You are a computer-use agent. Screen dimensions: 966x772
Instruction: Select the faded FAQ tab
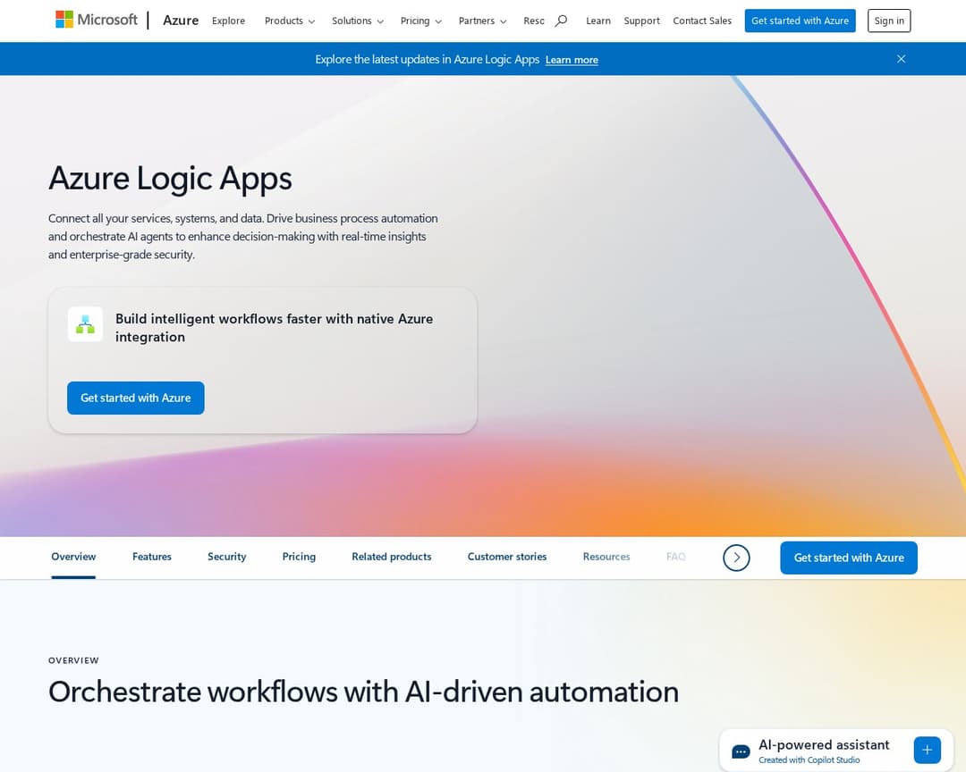(676, 557)
